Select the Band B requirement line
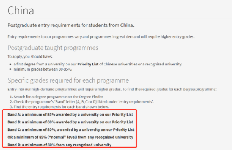Viewport: 236px width, 152px height. point(70,122)
